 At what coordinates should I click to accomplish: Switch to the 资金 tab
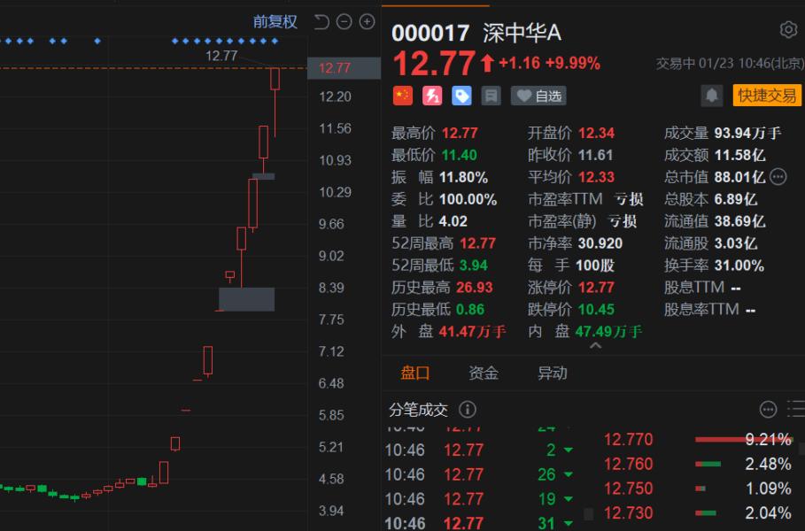click(484, 373)
